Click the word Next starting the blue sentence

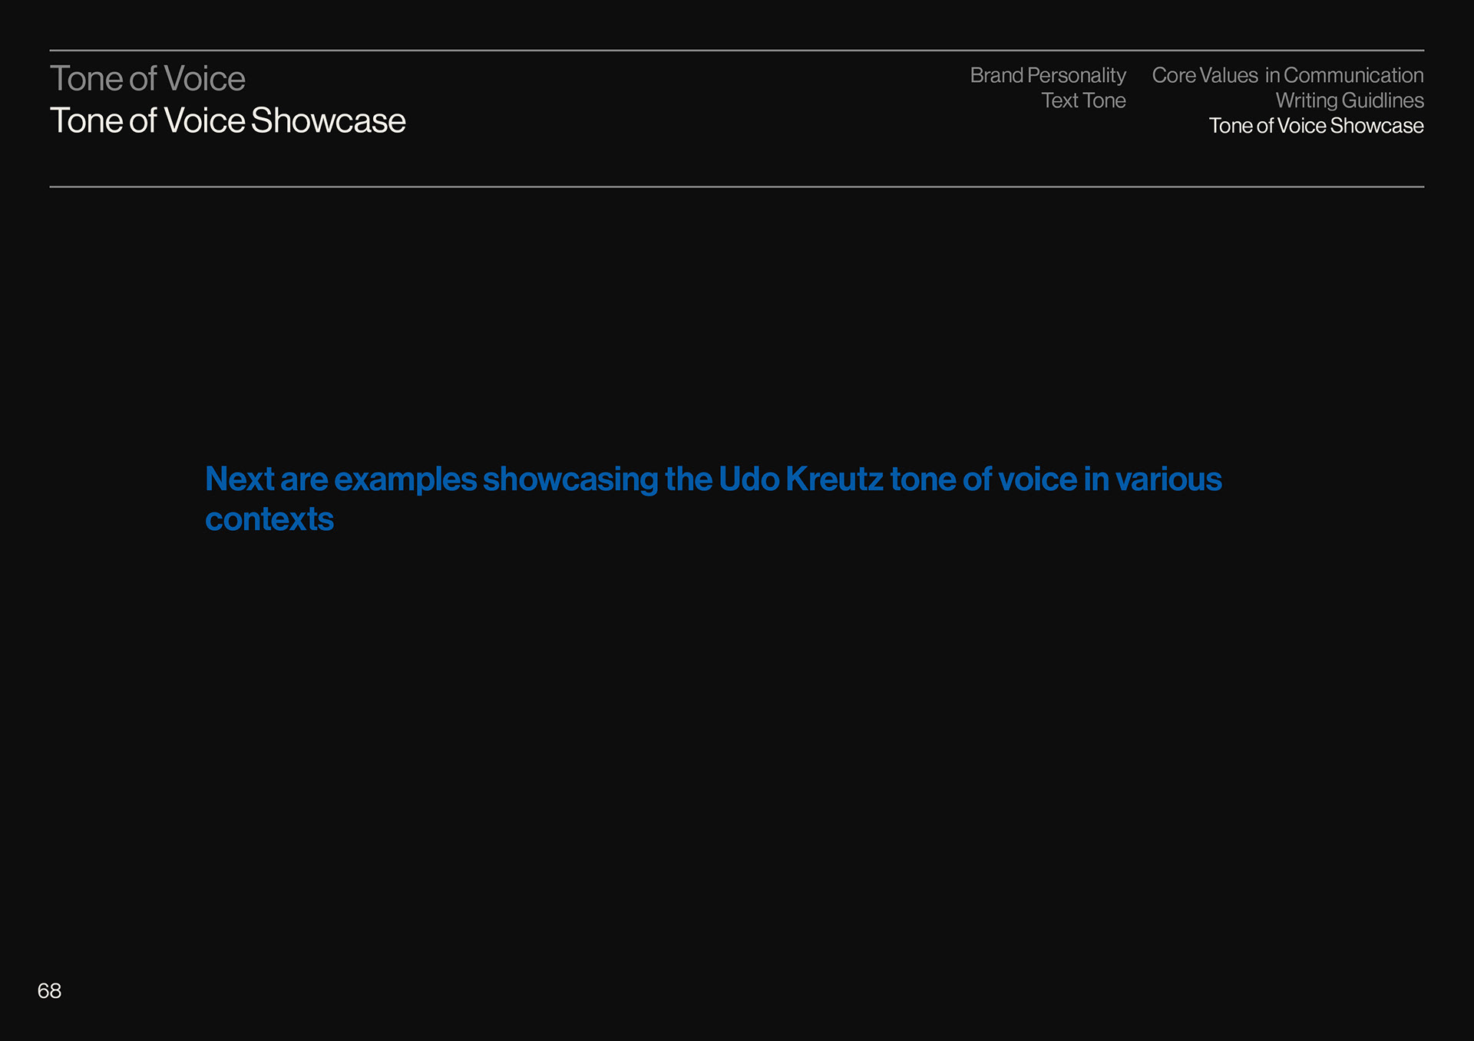pos(240,479)
